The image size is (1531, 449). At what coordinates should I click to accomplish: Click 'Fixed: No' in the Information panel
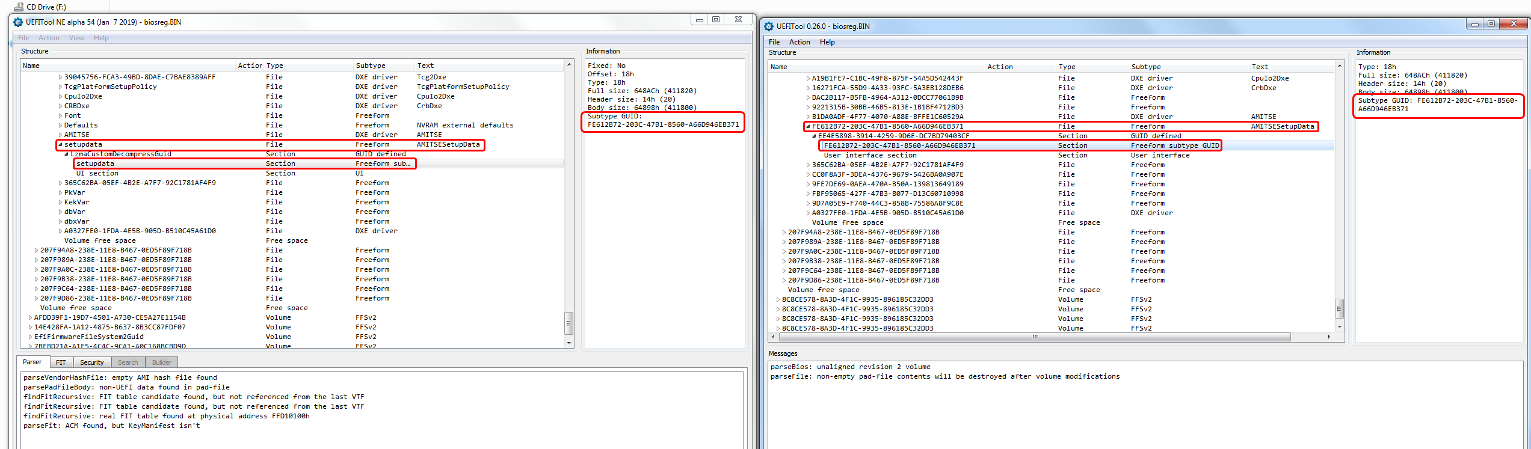[x=606, y=66]
